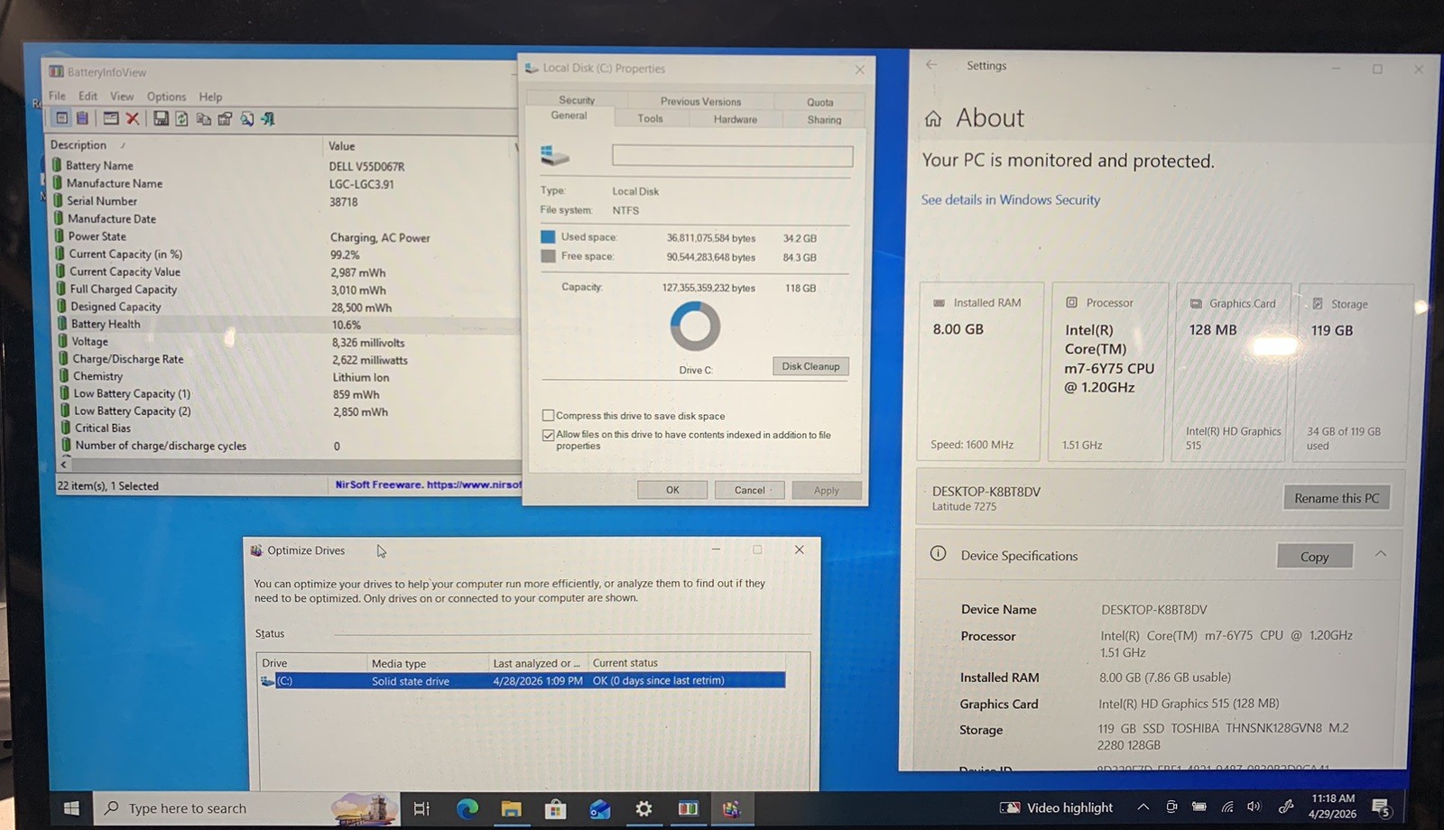Open the Quota tab in disk properties
This screenshot has width=1444, height=830.
[819, 102]
